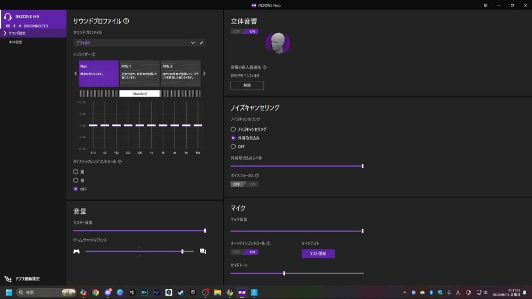This screenshot has height=299, width=532.
Task: Open the notification bell
Action: point(525,292)
